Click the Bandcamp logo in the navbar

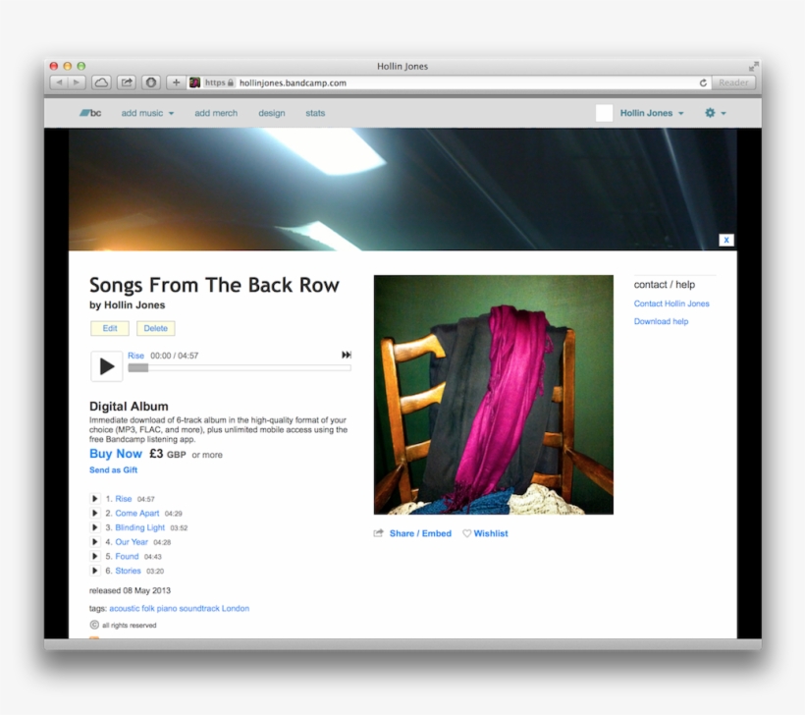90,113
